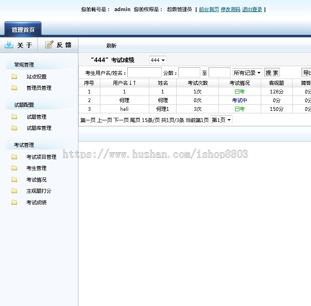Click the 客观题 column header
The image size is (311, 306).
pos(277,83)
